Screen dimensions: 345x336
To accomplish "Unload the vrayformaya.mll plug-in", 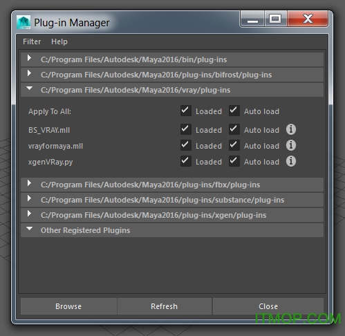I will 186,145.
